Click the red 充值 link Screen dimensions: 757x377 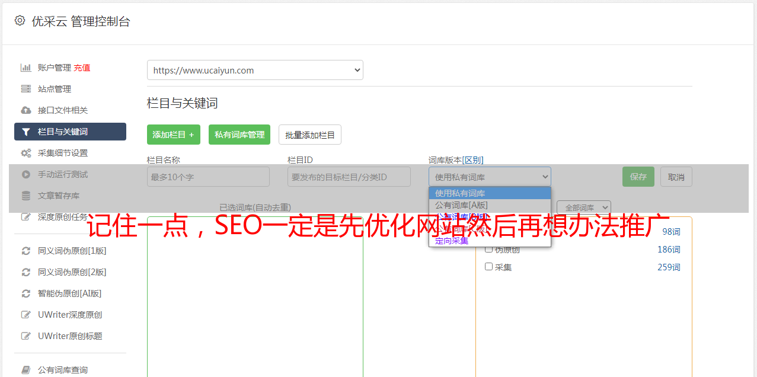[x=82, y=68]
